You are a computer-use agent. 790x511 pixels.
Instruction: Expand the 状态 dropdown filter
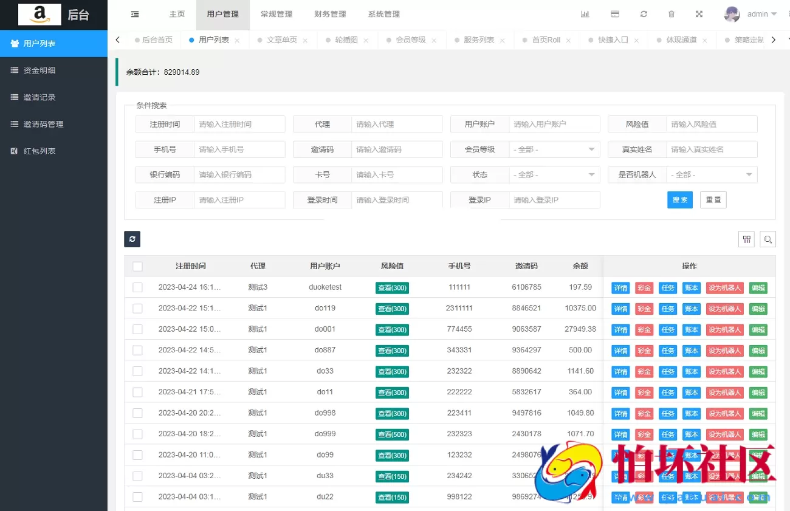pos(554,174)
